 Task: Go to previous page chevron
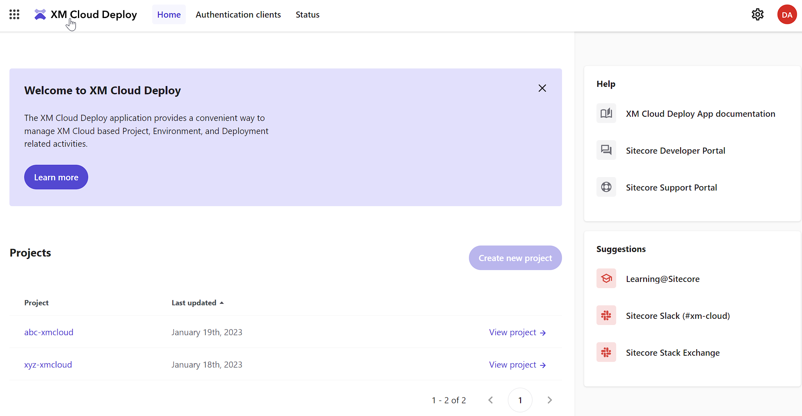coord(491,400)
